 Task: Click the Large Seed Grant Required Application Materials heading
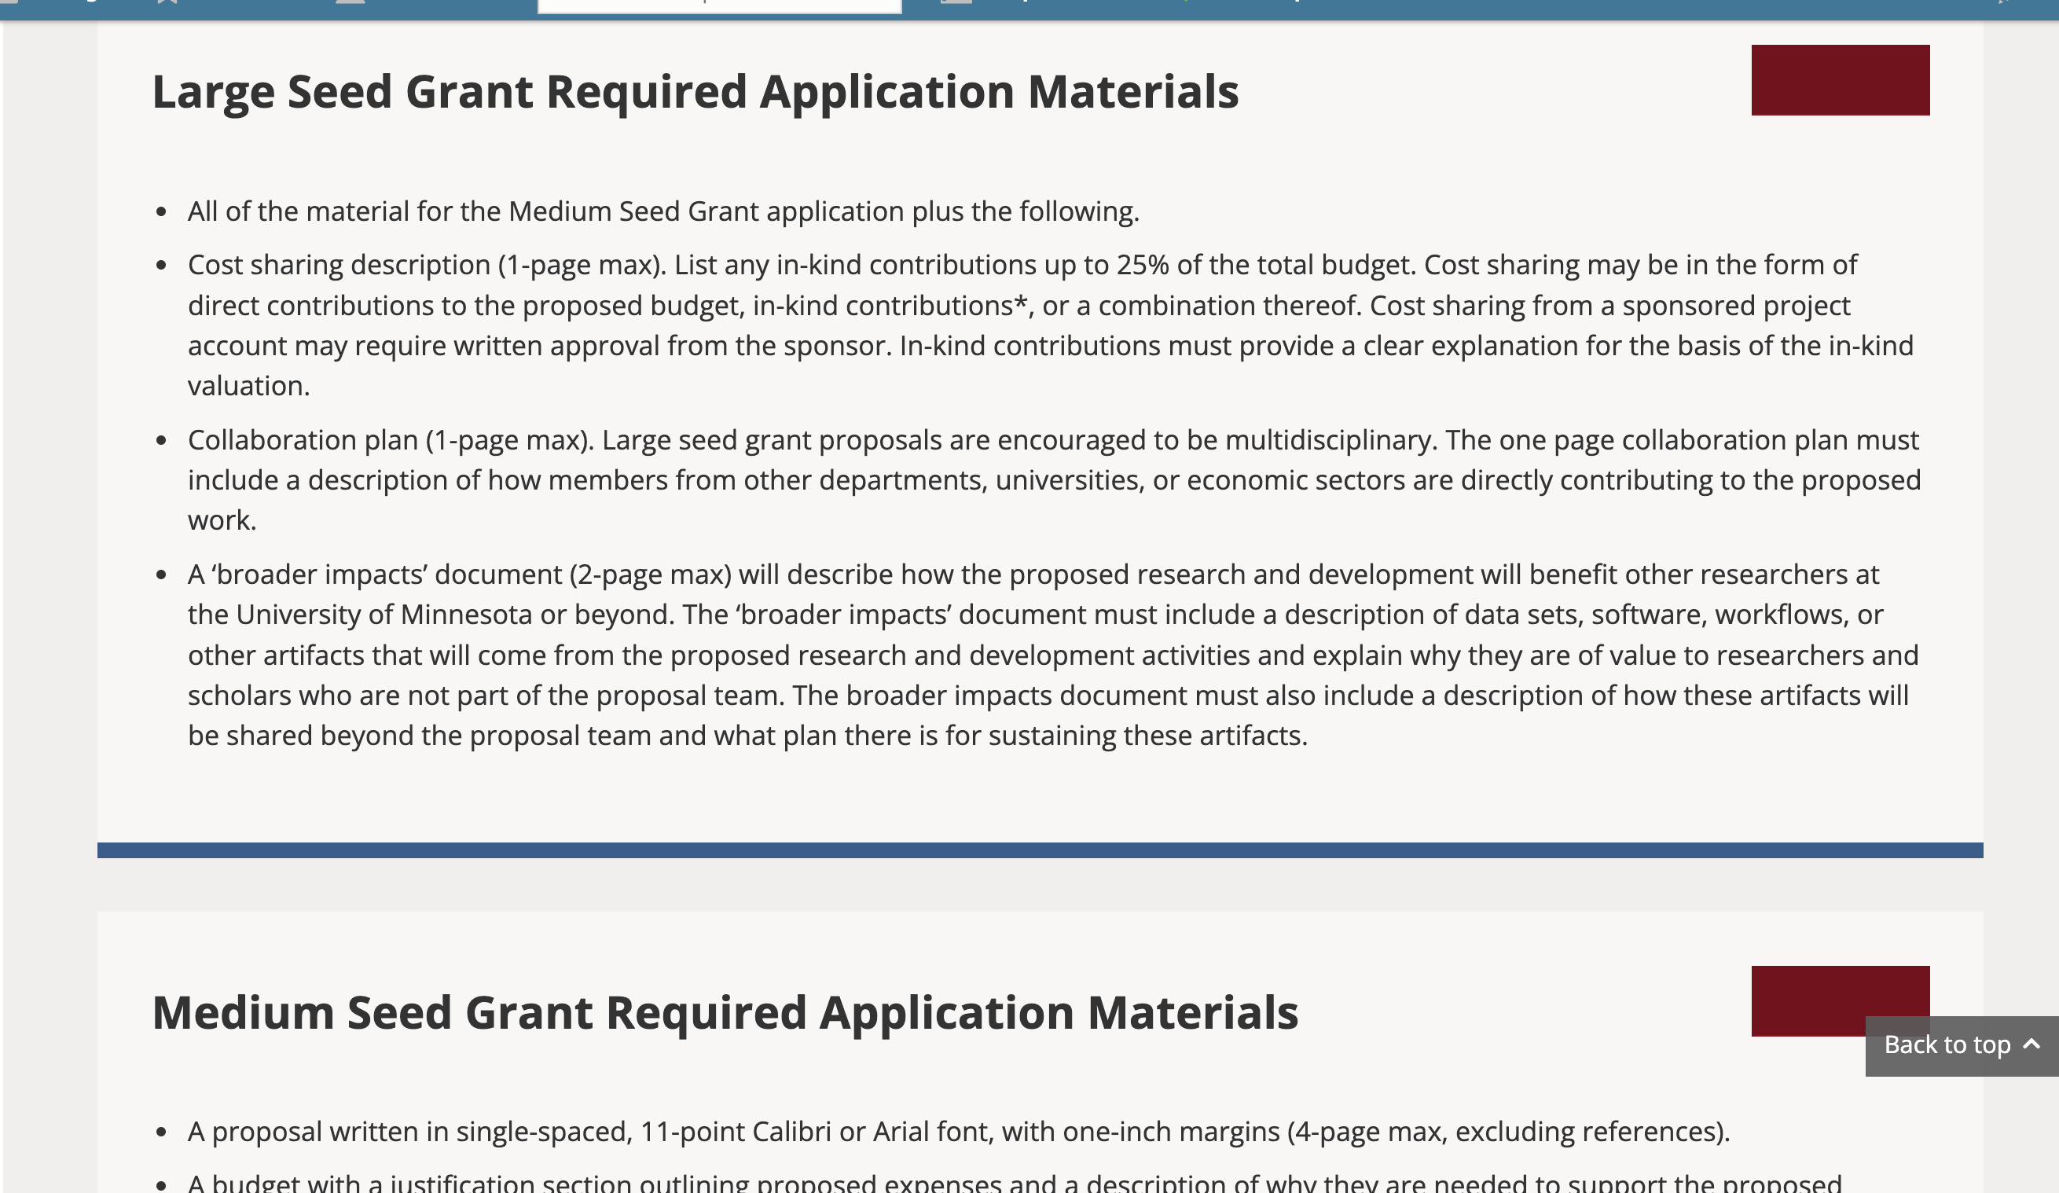point(695,91)
